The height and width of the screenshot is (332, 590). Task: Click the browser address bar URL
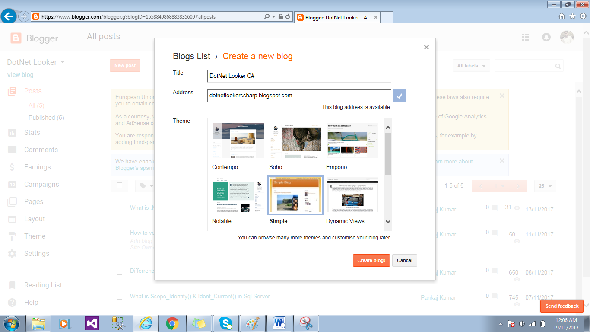(x=128, y=17)
